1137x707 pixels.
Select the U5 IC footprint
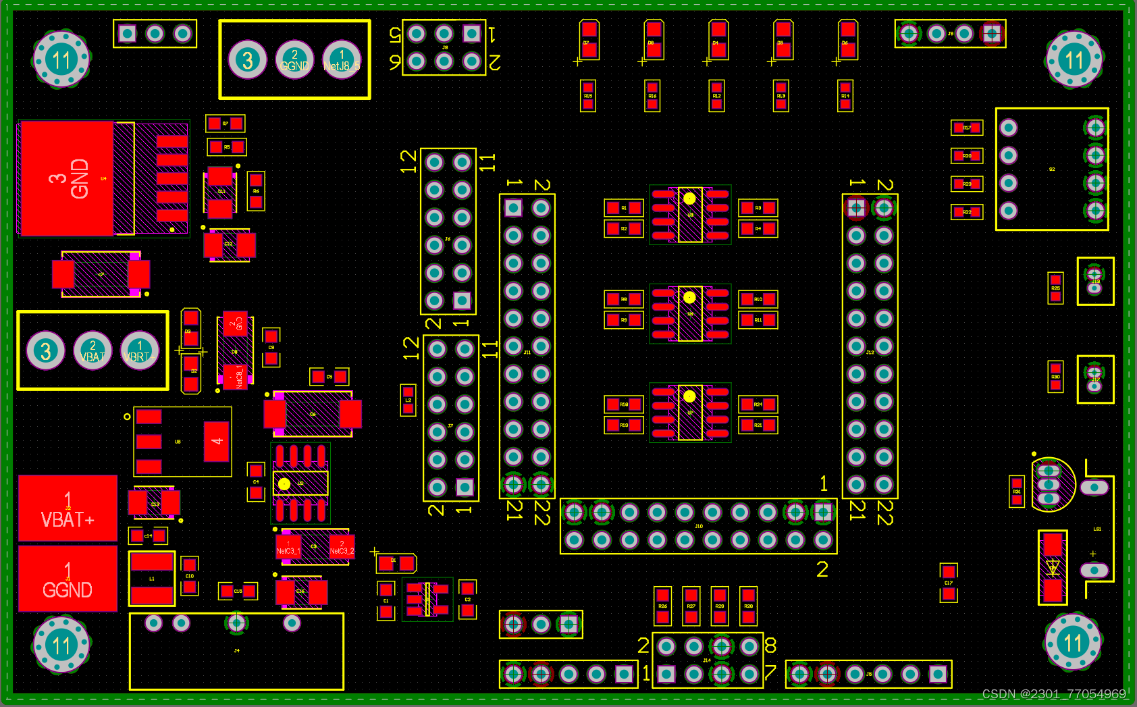pos(689,214)
